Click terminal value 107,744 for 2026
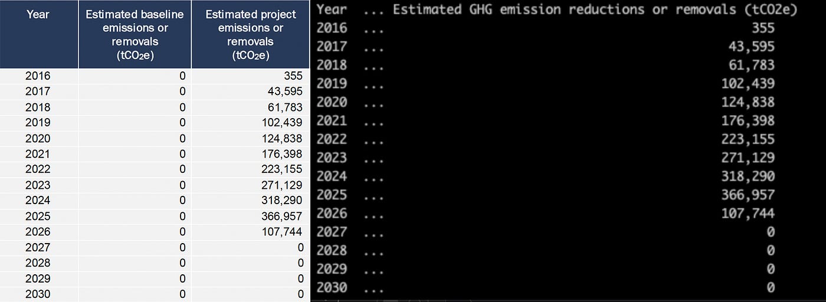Image resolution: width=826 pixels, height=302 pixels. [748, 214]
